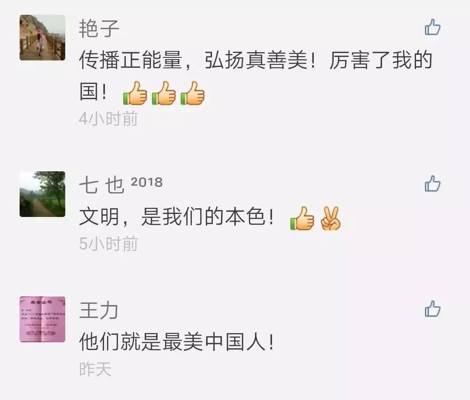Tap the like icon on 七也's comment

click(x=433, y=183)
